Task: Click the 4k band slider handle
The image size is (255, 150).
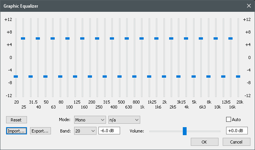Action: tap(186, 38)
